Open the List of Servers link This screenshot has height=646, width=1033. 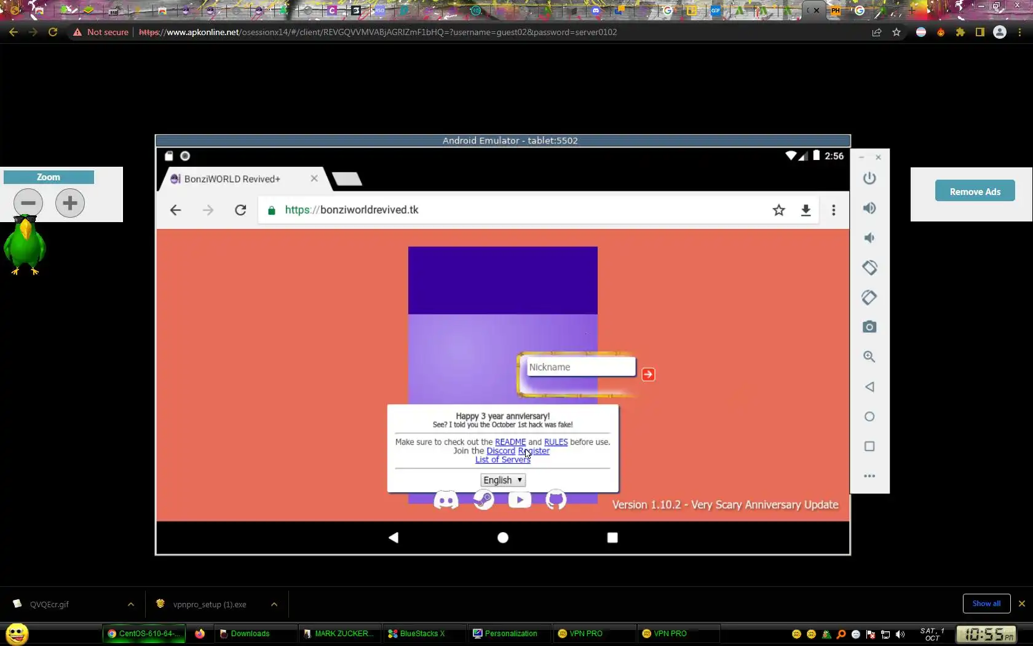click(x=502, y=460)
